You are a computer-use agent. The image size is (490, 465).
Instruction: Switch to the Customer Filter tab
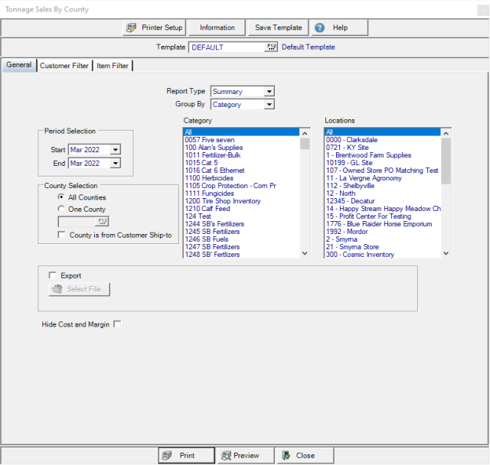[64, 66]
